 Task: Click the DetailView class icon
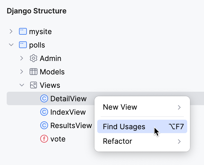coord(44,98)
